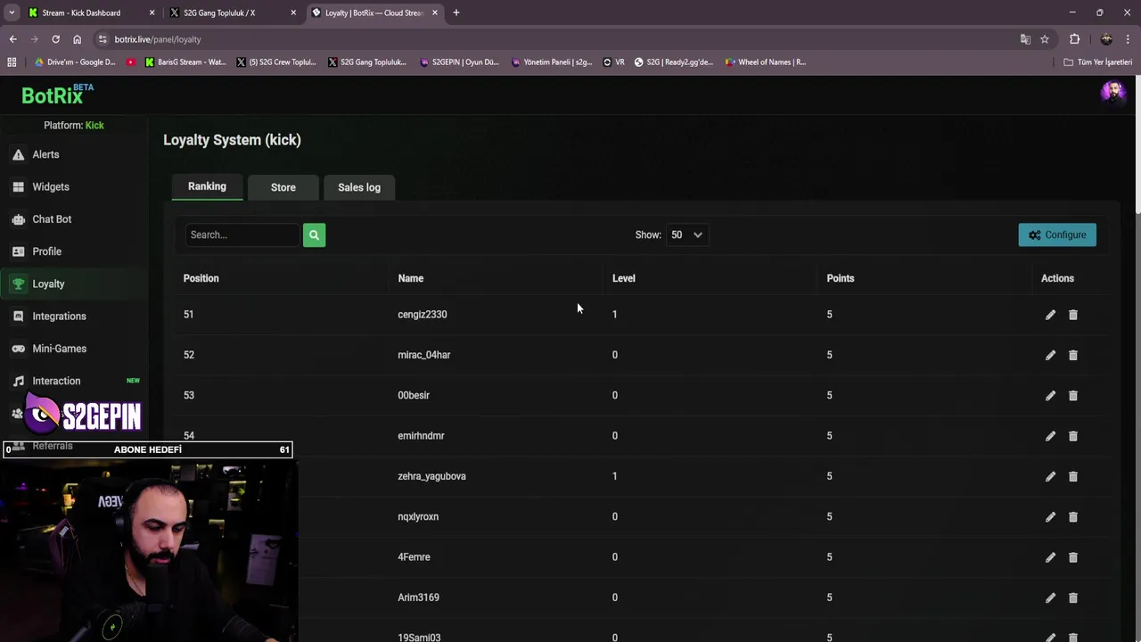This screenshot has width=1141, height=642.
Task: Close the Loyalty BotRix browser tab
Action: [435, 12]
